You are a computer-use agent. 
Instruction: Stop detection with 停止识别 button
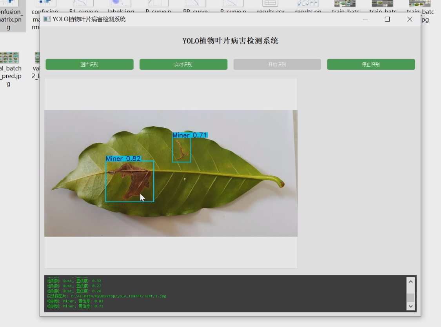tap(371, 64)
